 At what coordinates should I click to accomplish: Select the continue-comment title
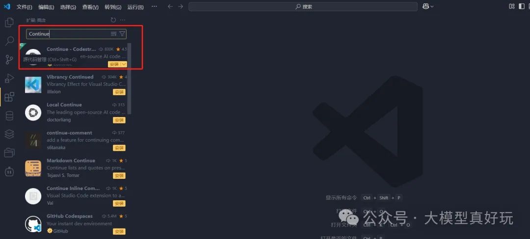coord(69,133)
